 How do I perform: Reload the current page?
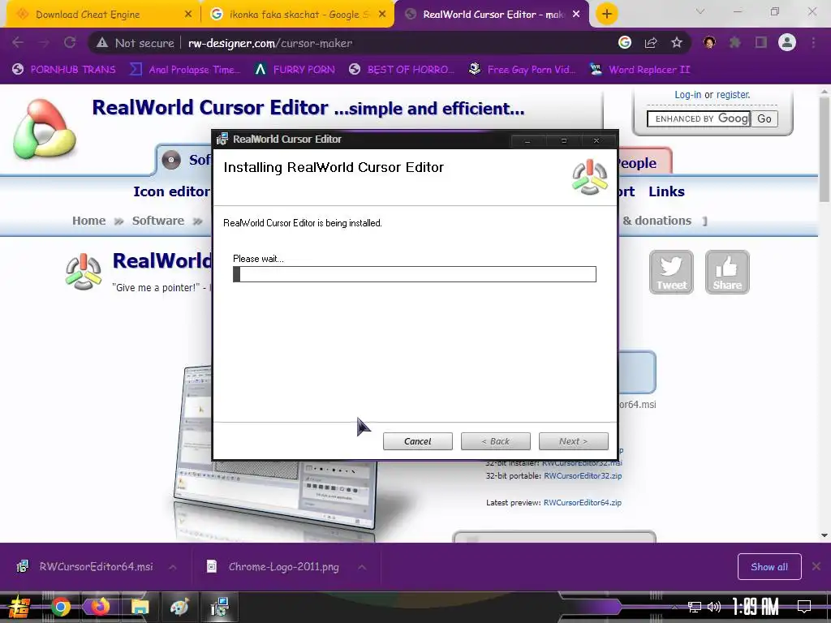(x=70, y=42)
